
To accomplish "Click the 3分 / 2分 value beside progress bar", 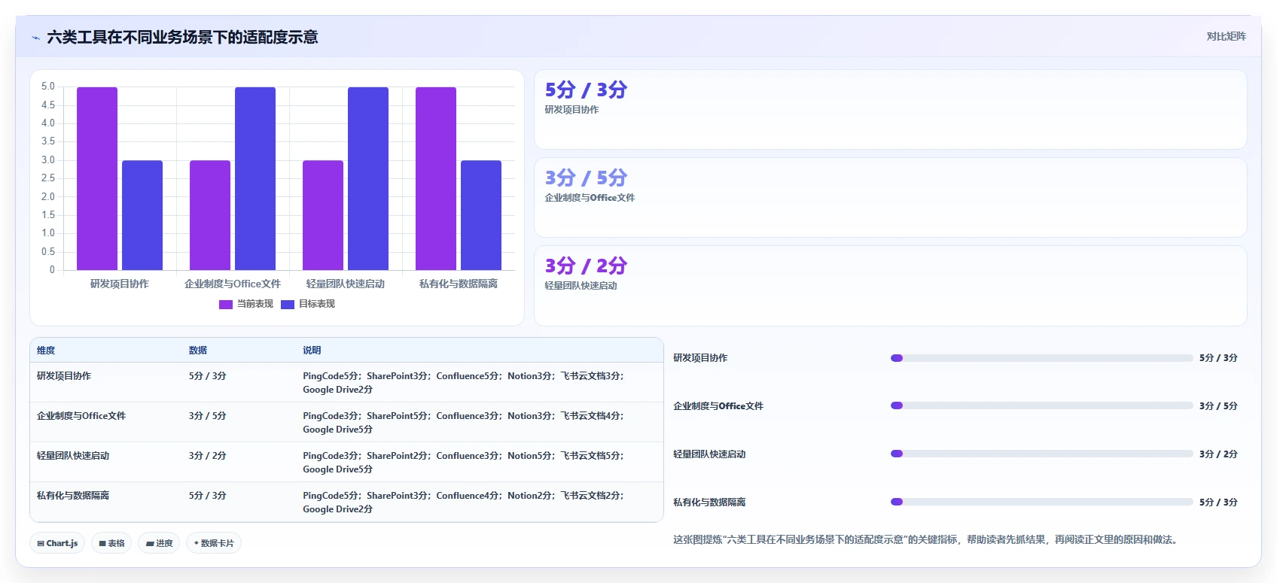I will pos(1218,454).
